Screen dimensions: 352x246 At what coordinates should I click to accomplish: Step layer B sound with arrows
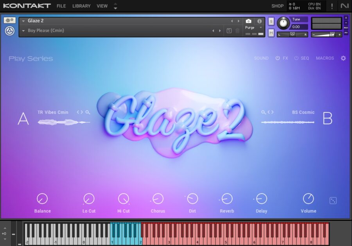[x=271, y=112]
